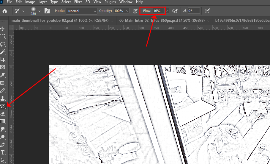This screenshot has width=270, height=164.
Task: Open the Type menu
Action: click(54, 2)
